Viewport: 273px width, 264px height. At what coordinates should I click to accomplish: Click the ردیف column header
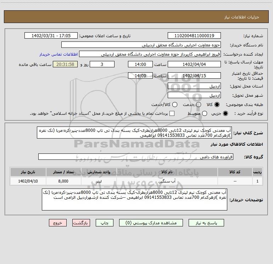[x=257, y=172]
